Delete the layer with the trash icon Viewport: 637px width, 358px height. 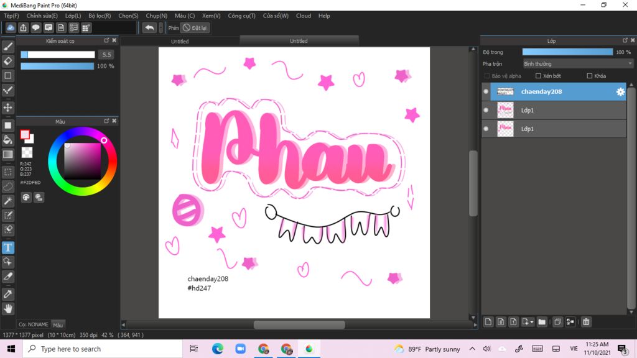click(x=586, y=322)
